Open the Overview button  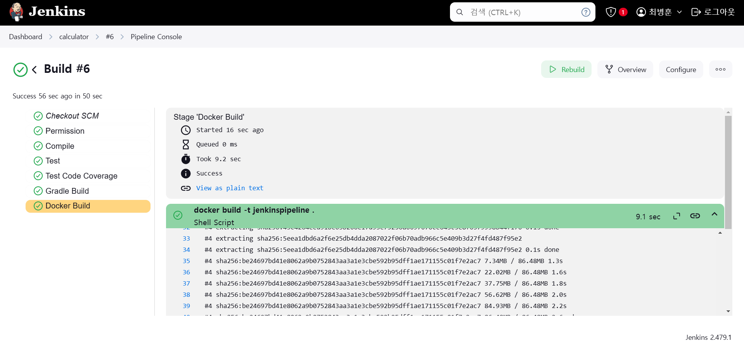[625, 69]
